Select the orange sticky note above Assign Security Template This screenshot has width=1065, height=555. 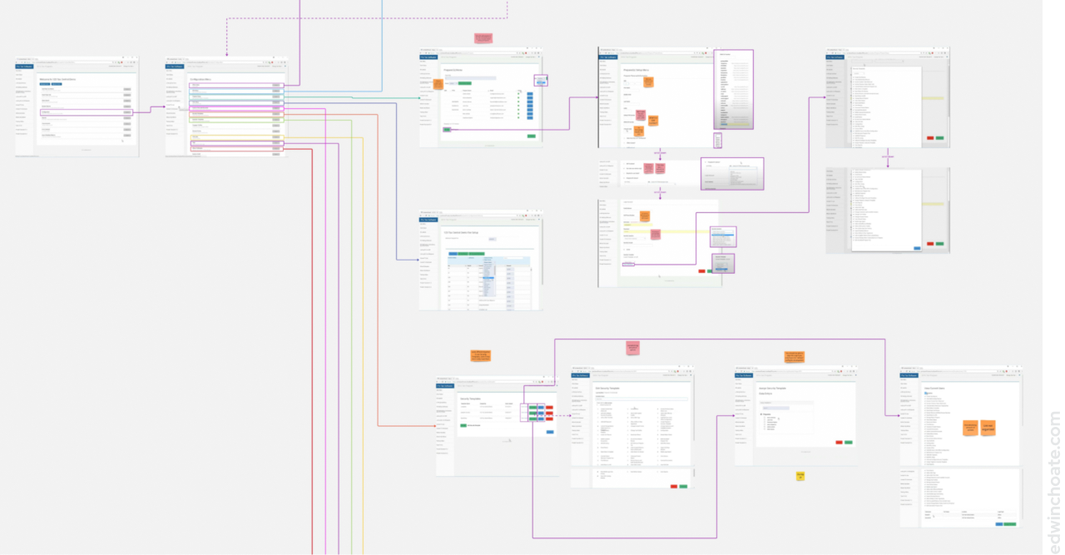pyautogui.click(x=795, y=356)
